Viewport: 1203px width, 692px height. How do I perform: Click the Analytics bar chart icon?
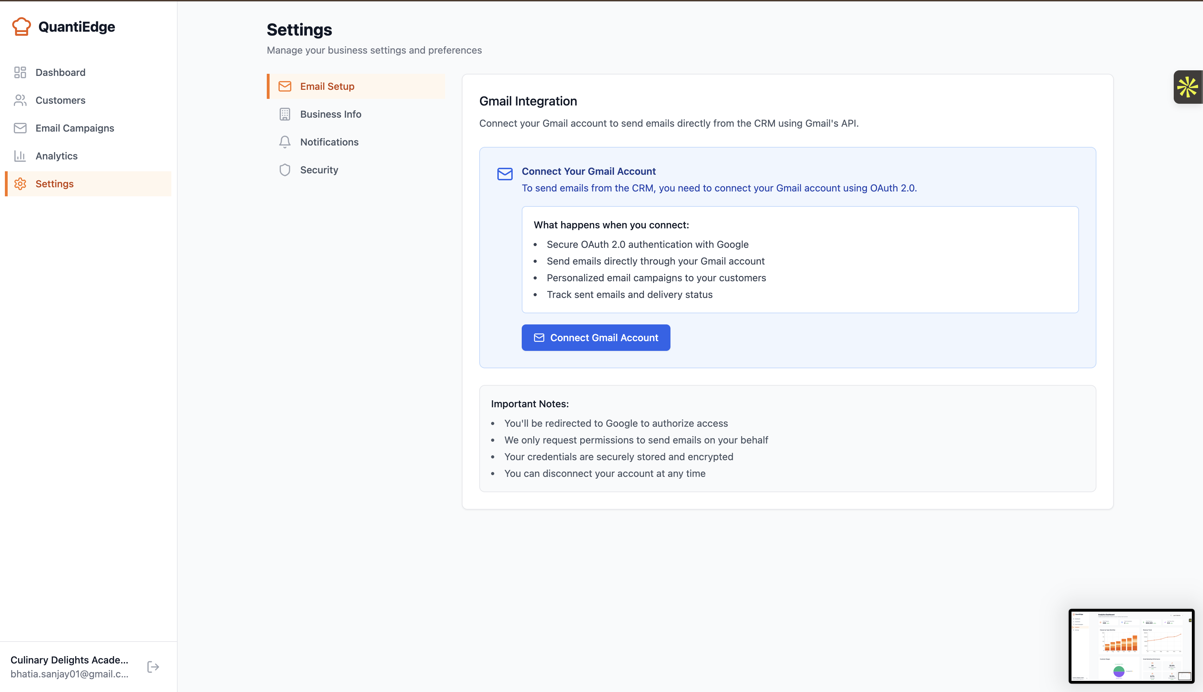click(20, 156)
